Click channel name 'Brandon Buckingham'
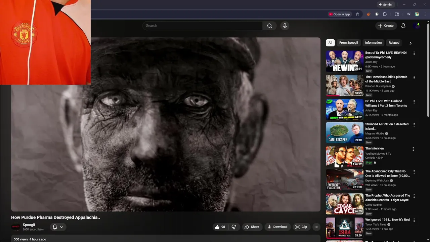 point(378,86)
